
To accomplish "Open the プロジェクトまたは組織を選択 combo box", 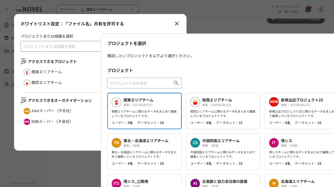I will pos(61,46).
